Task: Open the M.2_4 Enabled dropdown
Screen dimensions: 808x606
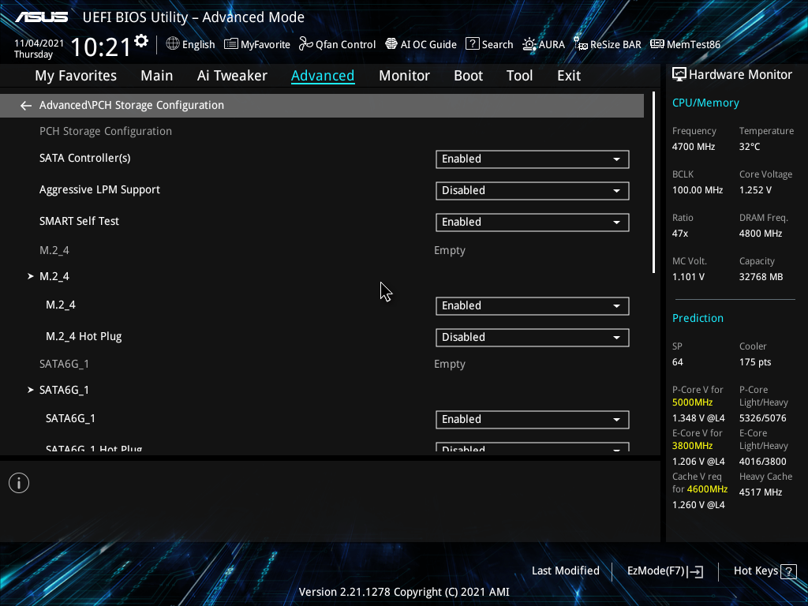Action: [533, 306]
